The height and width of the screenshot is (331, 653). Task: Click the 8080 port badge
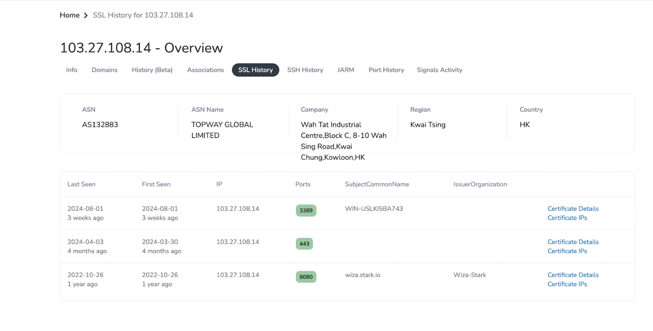[x=306, y=277]
